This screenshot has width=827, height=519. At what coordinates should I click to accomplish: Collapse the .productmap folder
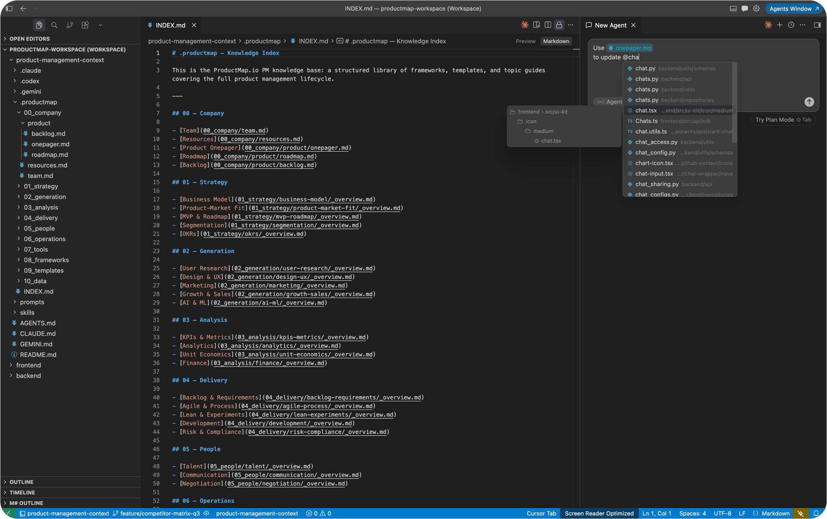pos(38,102)
